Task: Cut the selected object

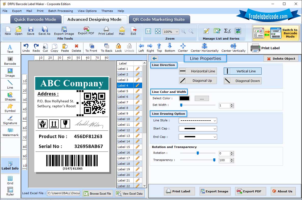Action: pyautogui.click(x=45, y=48)
